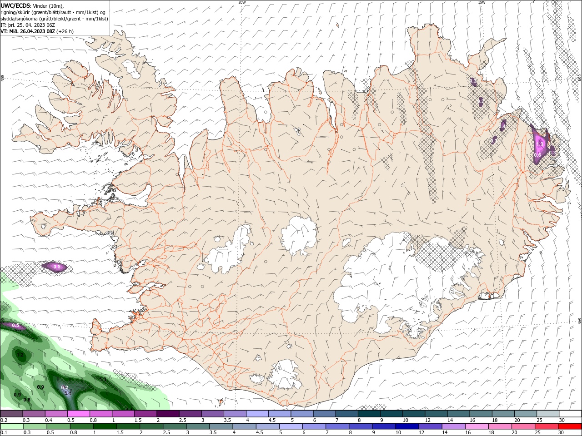Select the 'rigning/skúrir' legend description line
The width and height of the screenshot is (582, 436).
click(54, 12)
